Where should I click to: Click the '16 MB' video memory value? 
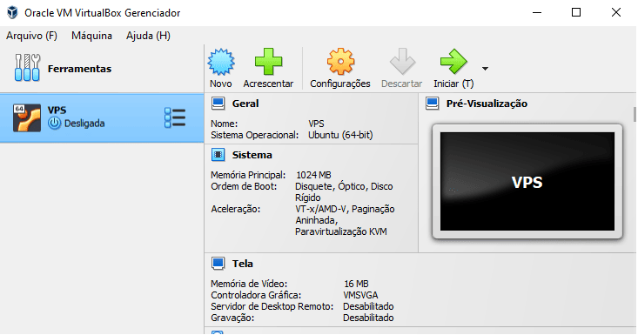tap(356, 284)
